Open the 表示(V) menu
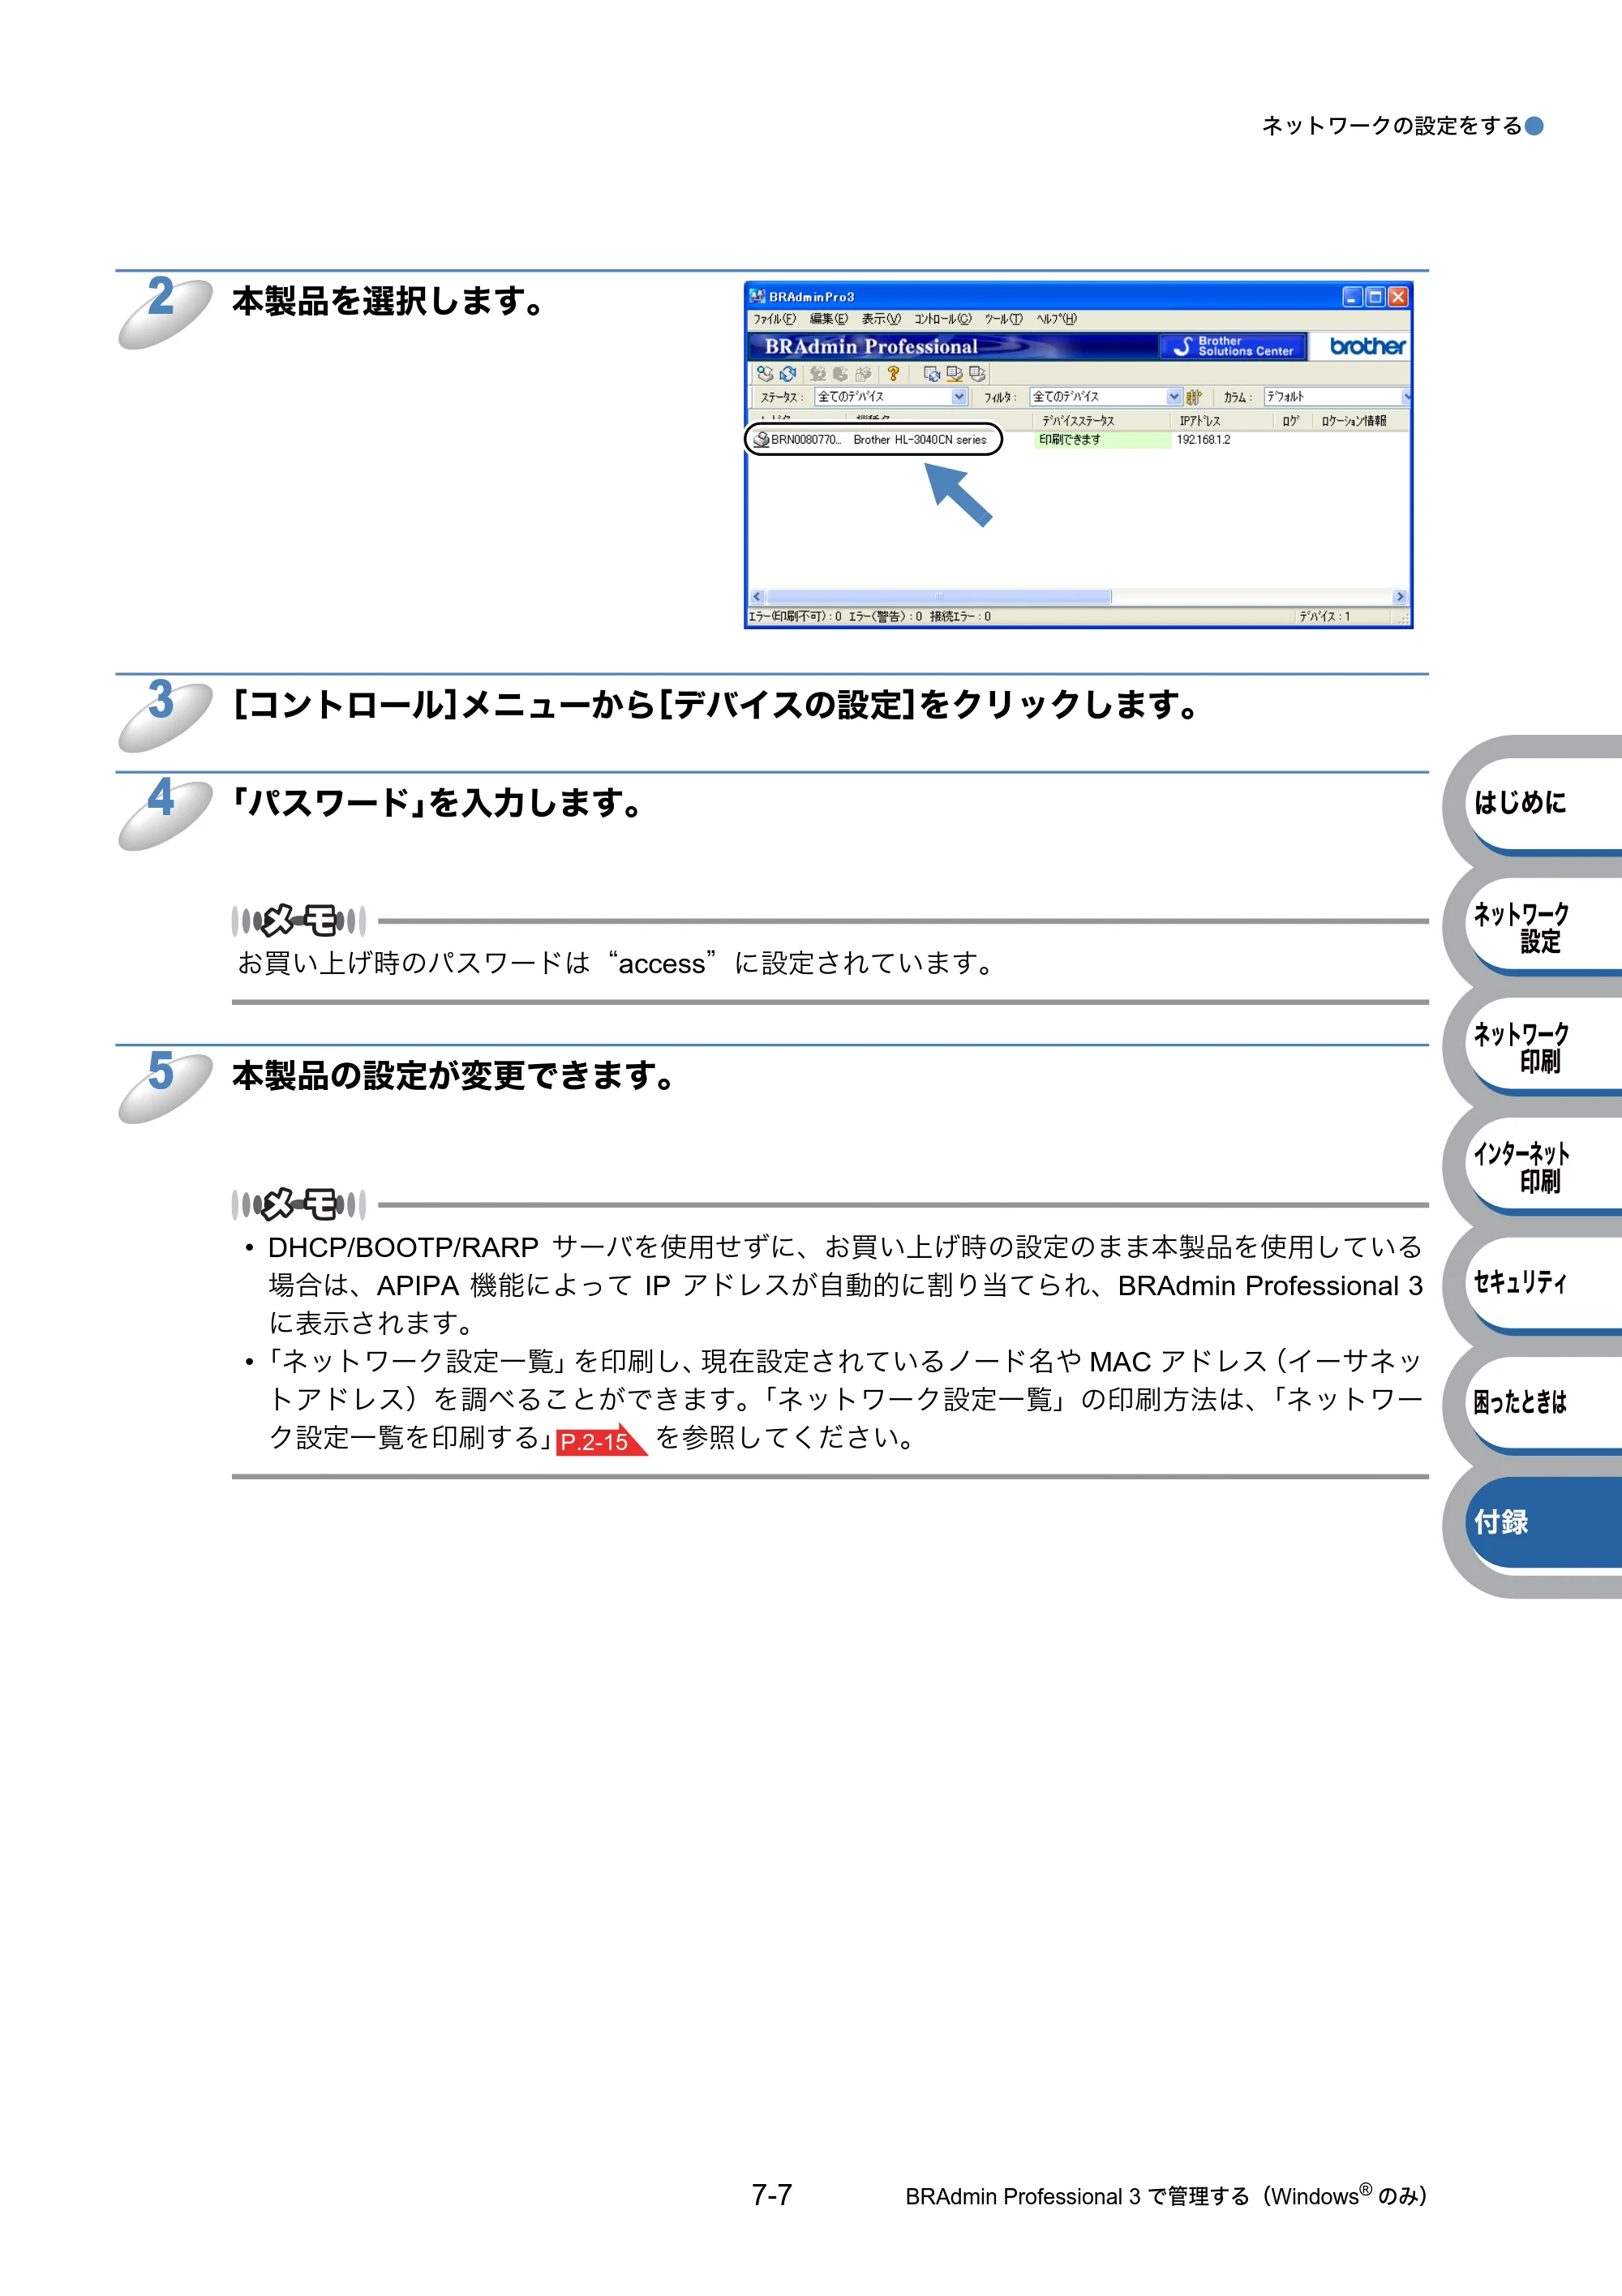 coord(881,319)
